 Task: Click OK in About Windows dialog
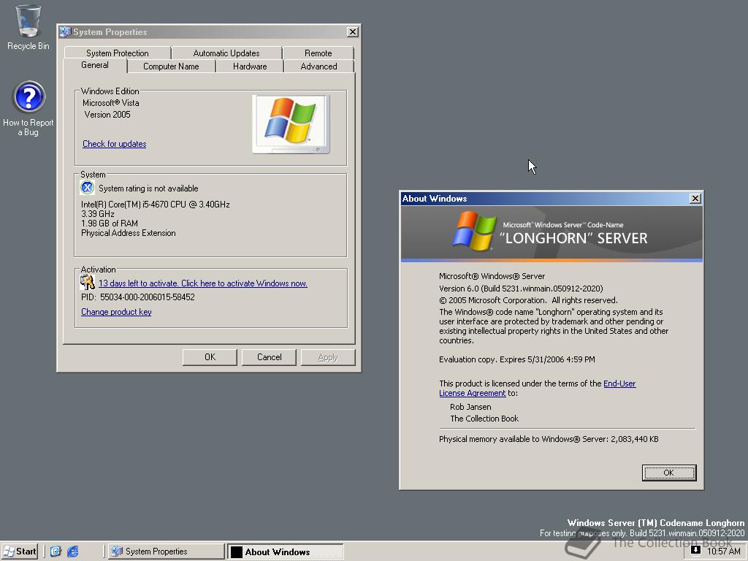click(669, 473)
